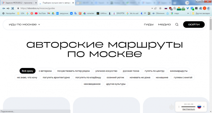Open the bitcoin price ticker extension
This screenshot has height=113, width=212.
tap(179, 9)
